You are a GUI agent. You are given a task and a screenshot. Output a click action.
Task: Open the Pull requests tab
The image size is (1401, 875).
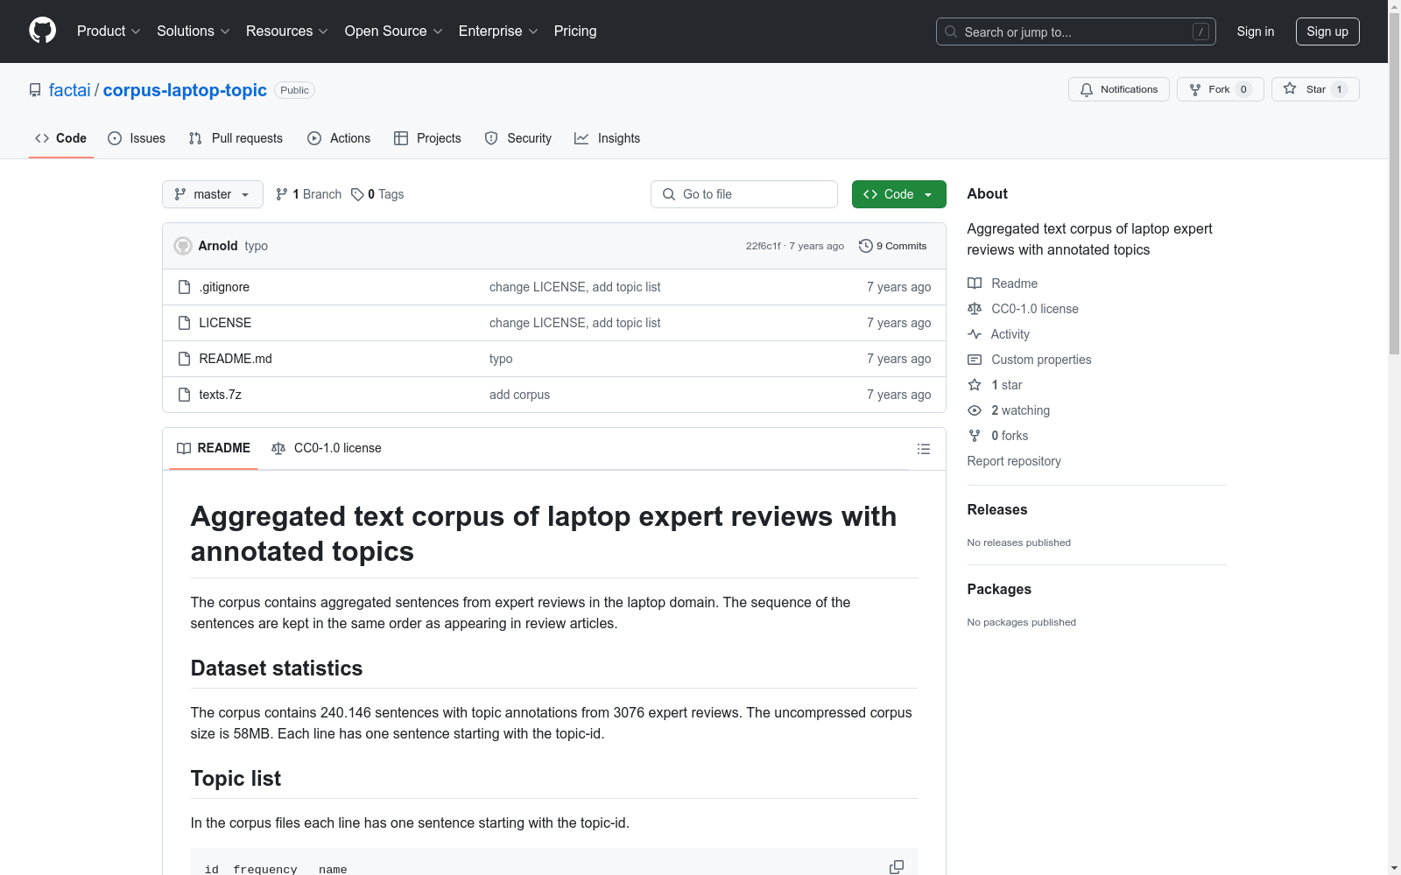[x=236, y=138]
